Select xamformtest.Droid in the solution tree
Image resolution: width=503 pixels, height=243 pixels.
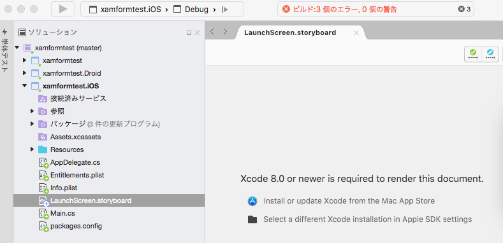pos(71,73)
